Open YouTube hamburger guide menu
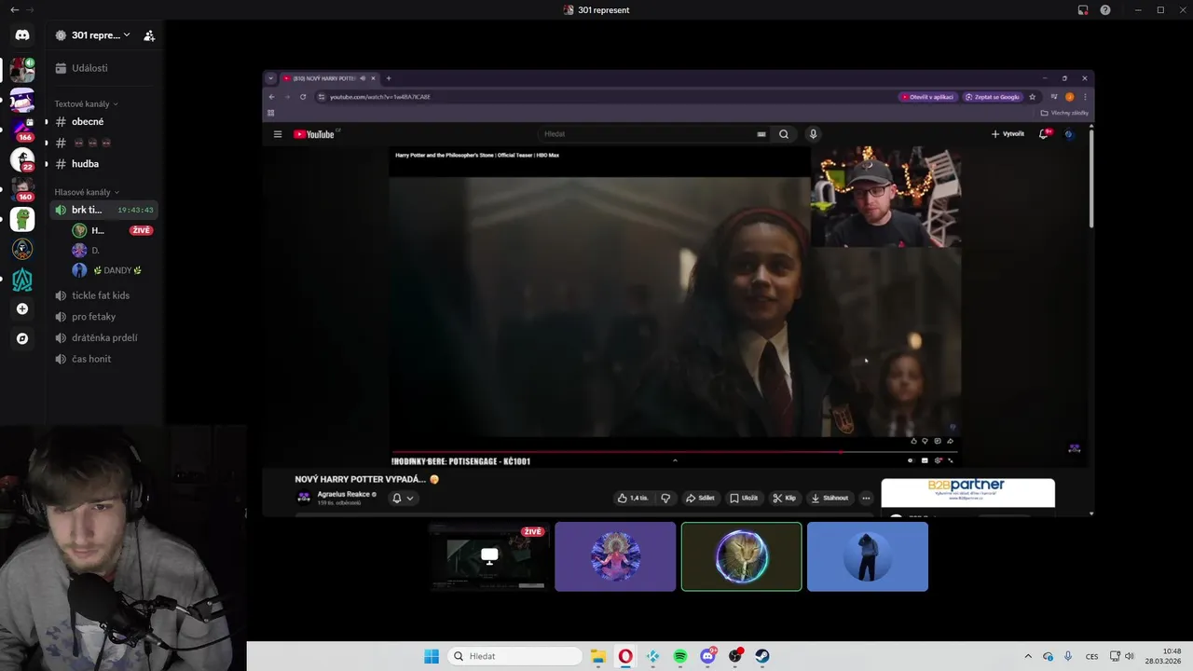Image resolution: width=1193 pixels, height=671 pixels. point(278,134)
